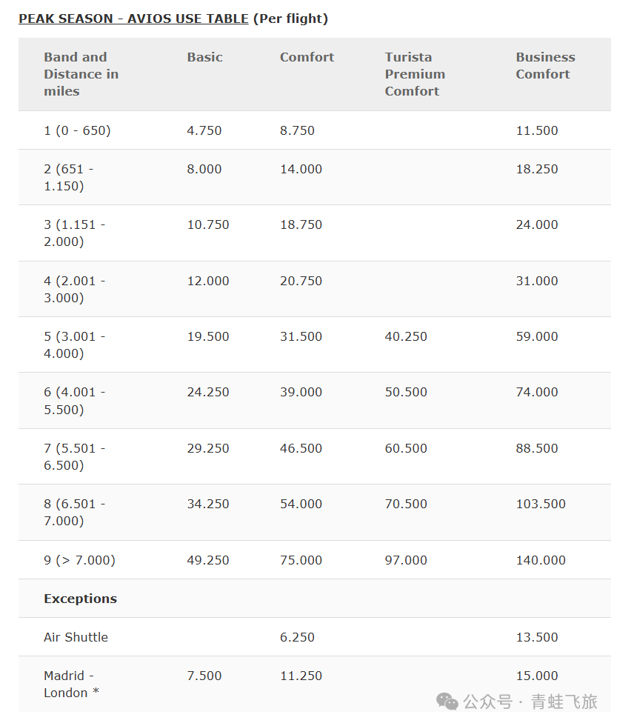The height and width of the screenshot is (726, 617).
Task: Click the 18.250 Business Comfort value
Action: [536, 169]
